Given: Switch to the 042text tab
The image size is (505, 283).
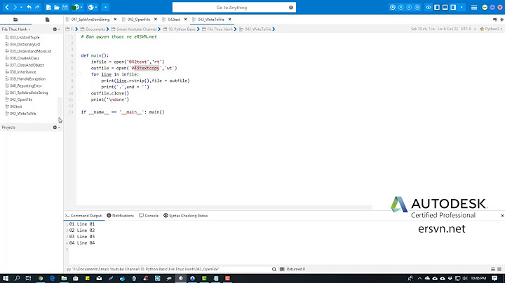Looking at the screenshot, I should coord(174,20).
